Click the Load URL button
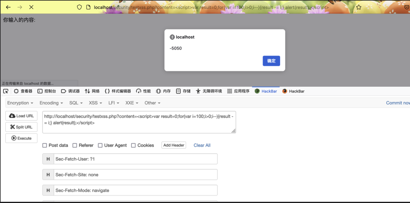410x203 pixels. pos(21,116)
